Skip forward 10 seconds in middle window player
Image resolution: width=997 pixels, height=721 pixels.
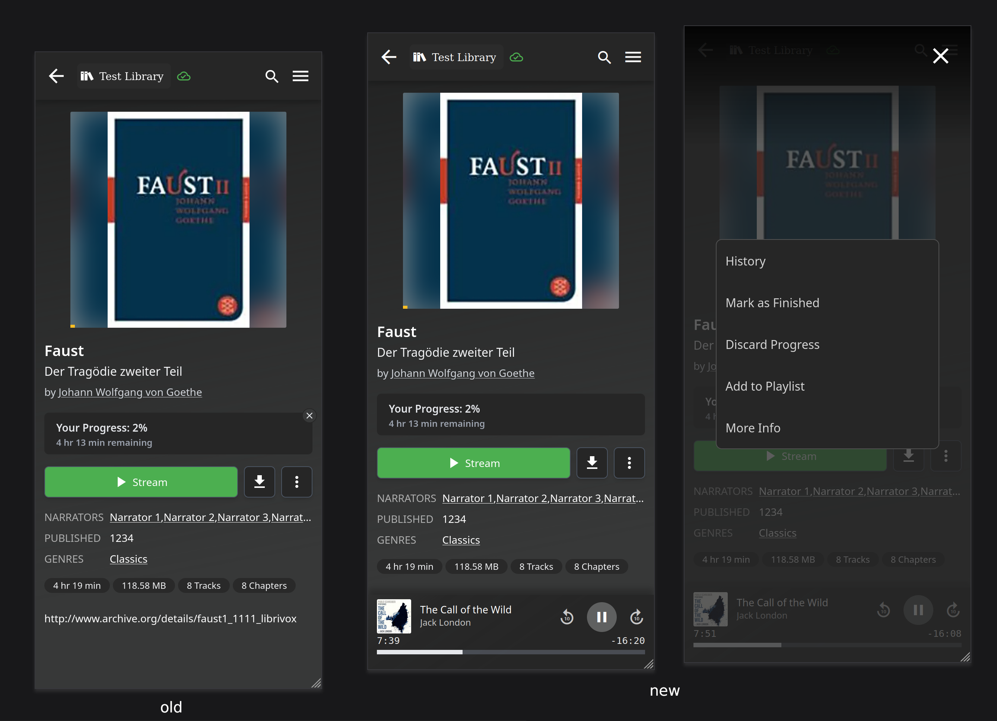(x=636, y=617)
